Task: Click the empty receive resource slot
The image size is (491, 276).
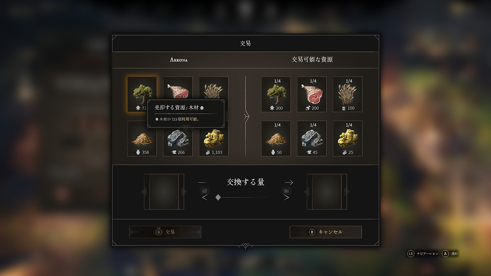Action: click(x=327, y=192)
